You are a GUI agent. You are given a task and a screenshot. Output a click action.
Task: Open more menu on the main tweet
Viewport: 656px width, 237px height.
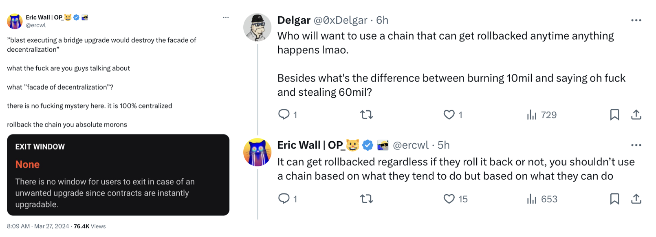pos(226,18)
